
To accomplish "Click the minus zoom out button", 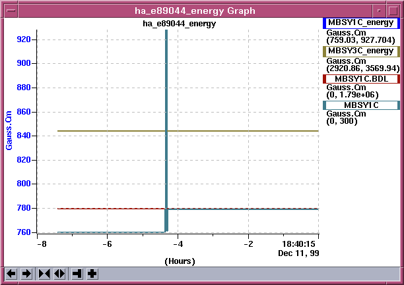I will [x=77, y=274].
